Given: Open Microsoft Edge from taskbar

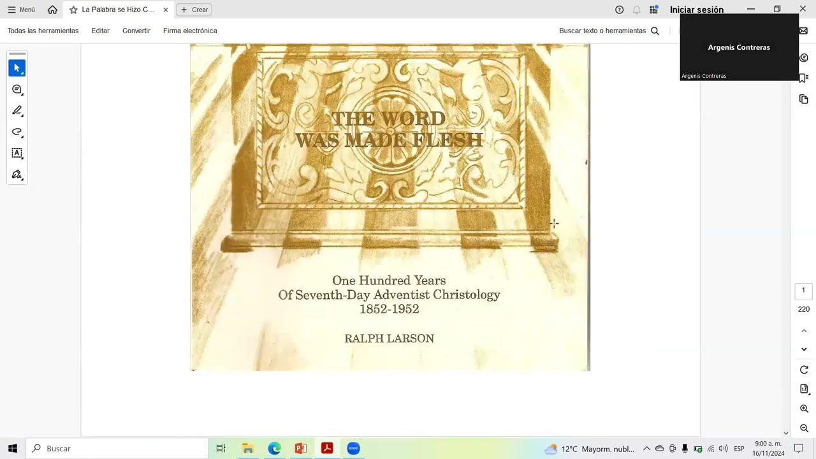Looking at the screenshot, I should point(274,448).
